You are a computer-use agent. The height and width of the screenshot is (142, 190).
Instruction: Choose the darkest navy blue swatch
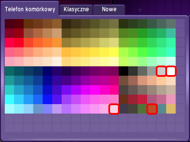[47, 71]
